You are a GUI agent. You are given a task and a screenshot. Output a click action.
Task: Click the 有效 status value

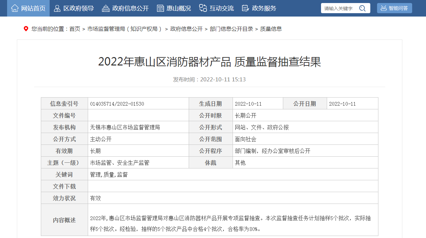(x=95, y=198)
